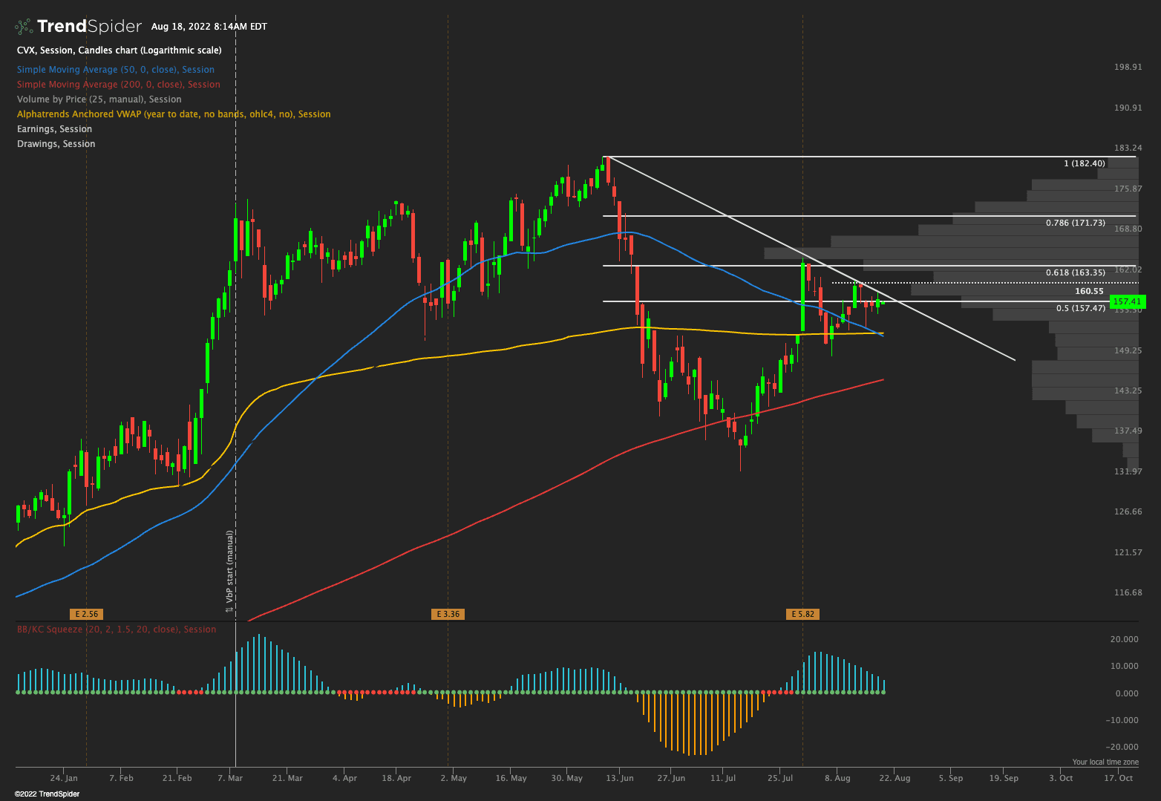This screenshot has height=801, width=1161.
Task: Click the Volume by Price indicator label
Action: pos(99,99)
